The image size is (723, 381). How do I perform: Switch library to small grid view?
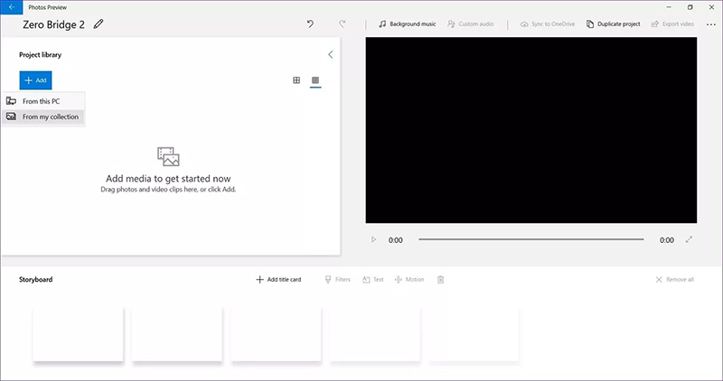pos(315,80)
